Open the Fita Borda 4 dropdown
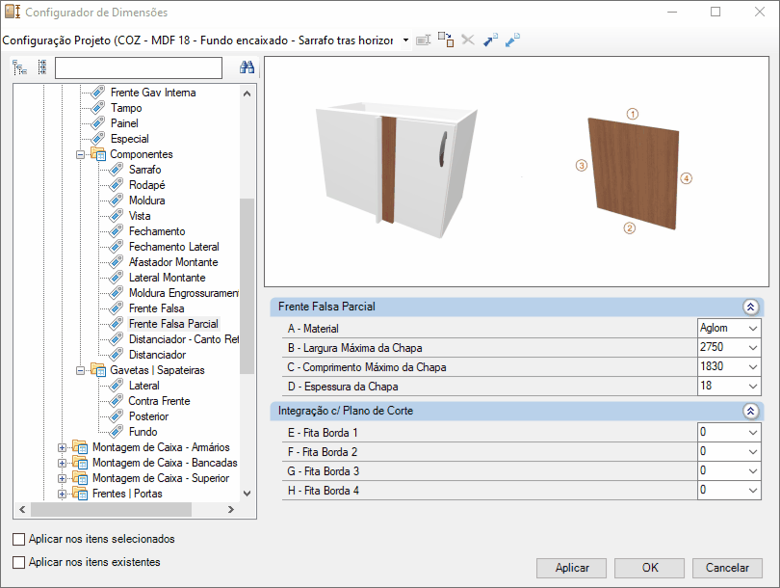The height and width of the screenshot is (588, 780). click(x=753, y=491)
